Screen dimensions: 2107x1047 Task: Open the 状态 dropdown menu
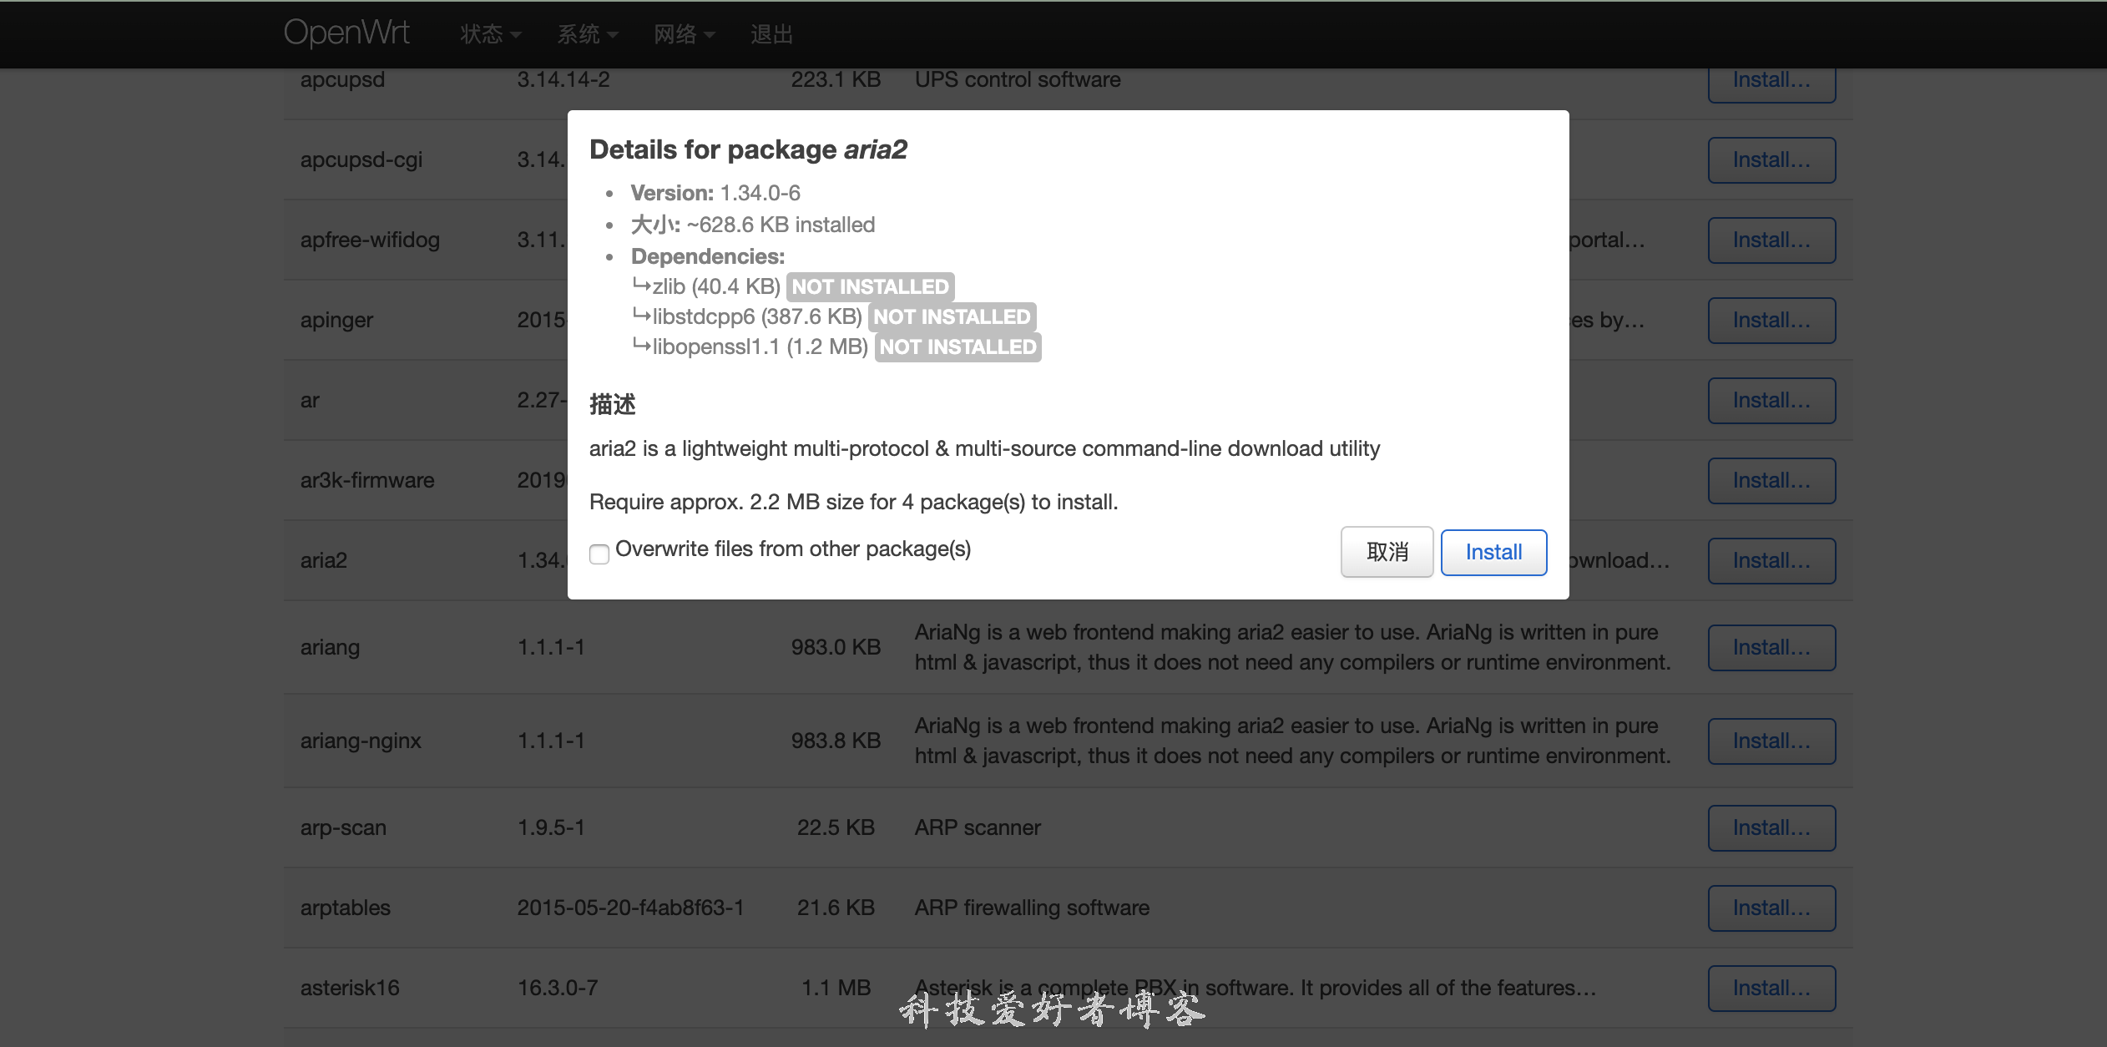tap(490, 34)
